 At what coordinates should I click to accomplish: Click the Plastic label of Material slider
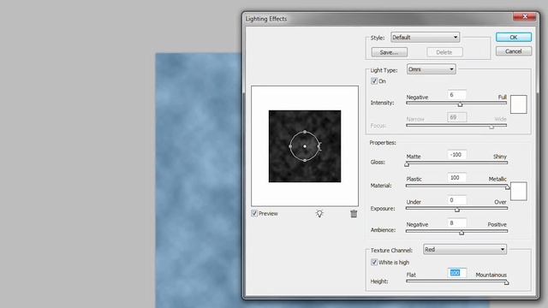tap(414, 179)
